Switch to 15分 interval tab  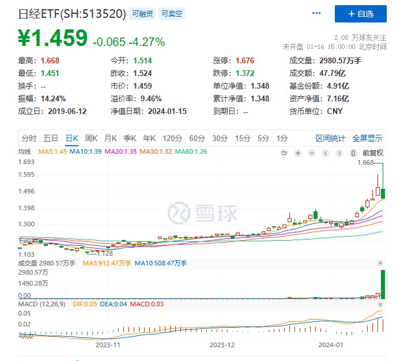point(243,138)
